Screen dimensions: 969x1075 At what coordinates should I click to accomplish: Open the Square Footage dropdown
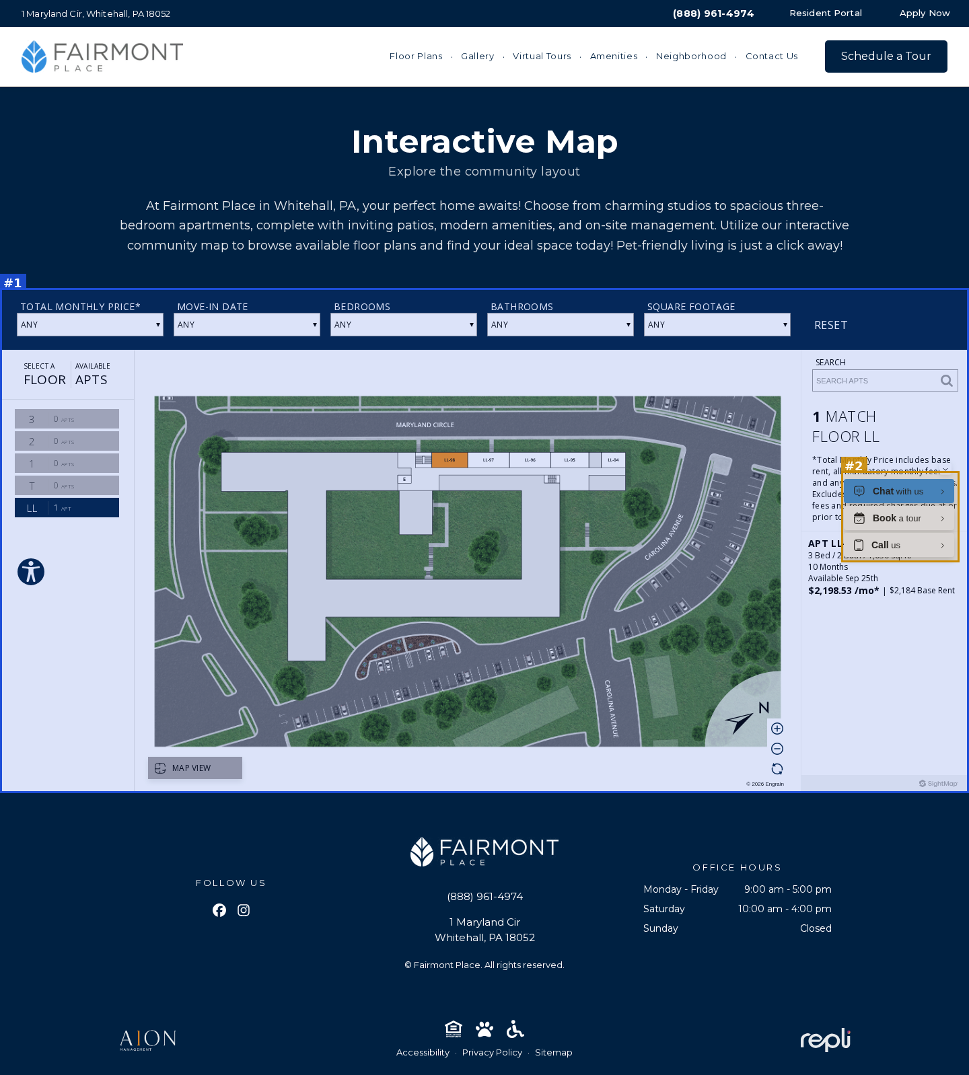click(717, 325)
